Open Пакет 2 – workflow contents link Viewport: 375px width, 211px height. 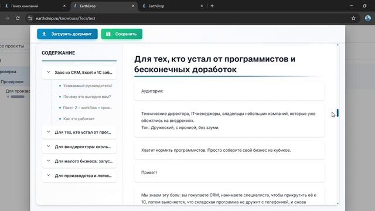point(87,108)
